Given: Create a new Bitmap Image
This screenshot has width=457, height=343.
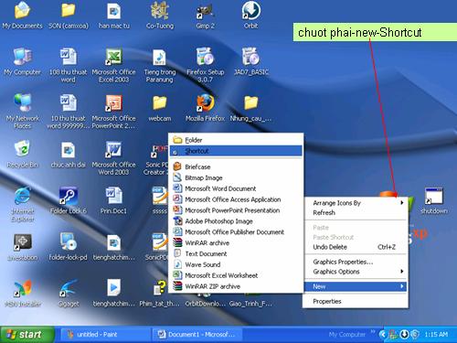Looking at the screenshot, I should [236, 178].
